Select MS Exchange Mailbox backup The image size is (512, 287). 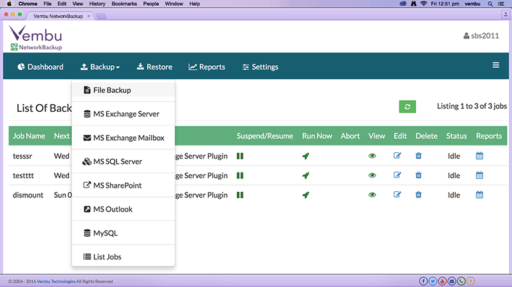click(123, 137)
